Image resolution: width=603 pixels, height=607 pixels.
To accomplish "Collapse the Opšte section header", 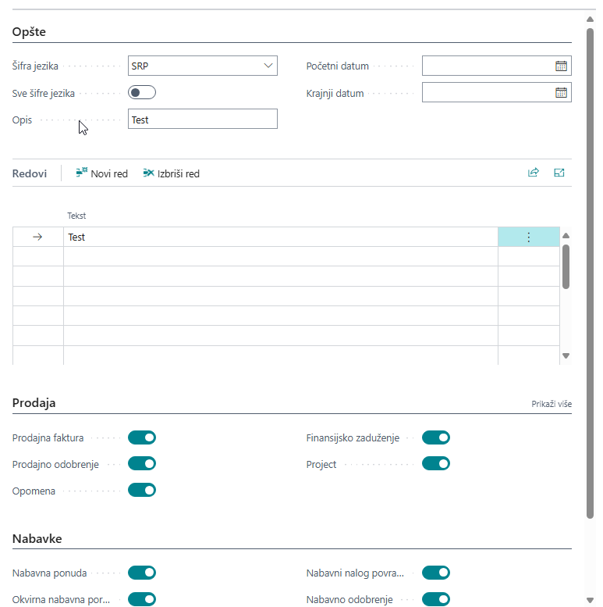I will tap(30, 32).
